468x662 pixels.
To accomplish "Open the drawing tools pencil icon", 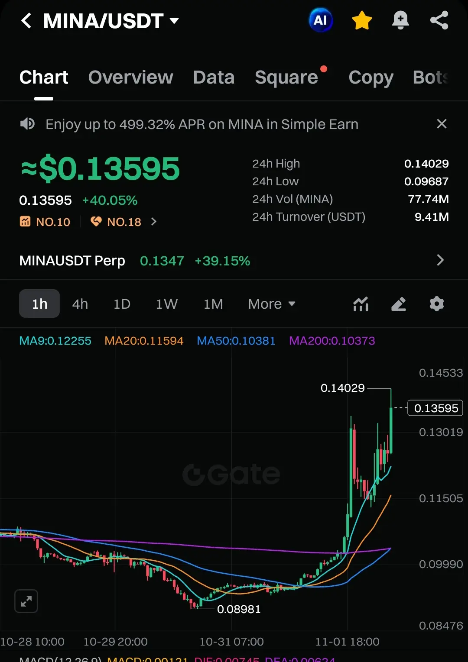I will click(399, 304).
